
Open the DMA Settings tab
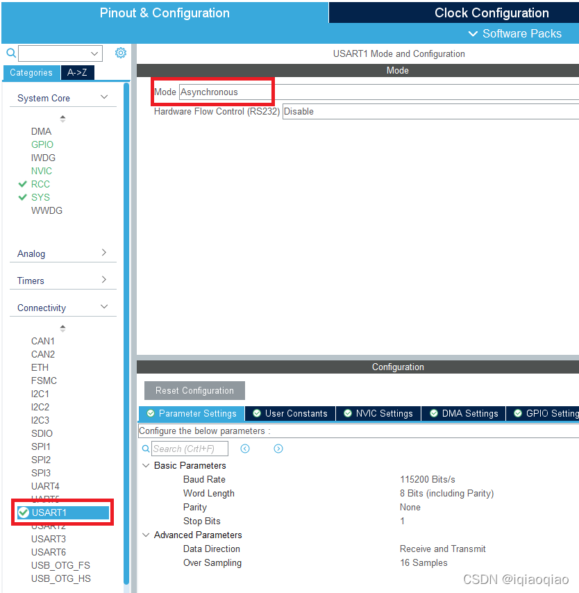(x=464, y=413)
